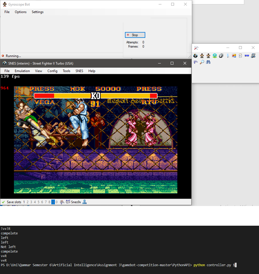Click the light-blue lightning icon in tools window
The image size is (259, 274).
point(228,56)
